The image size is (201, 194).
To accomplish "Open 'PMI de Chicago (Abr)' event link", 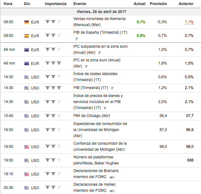I will (x=92, y=116).
